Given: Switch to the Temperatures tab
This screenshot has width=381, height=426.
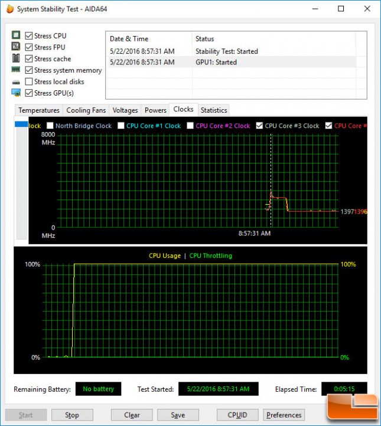Looking at the screenshot, I should point(39,110).
